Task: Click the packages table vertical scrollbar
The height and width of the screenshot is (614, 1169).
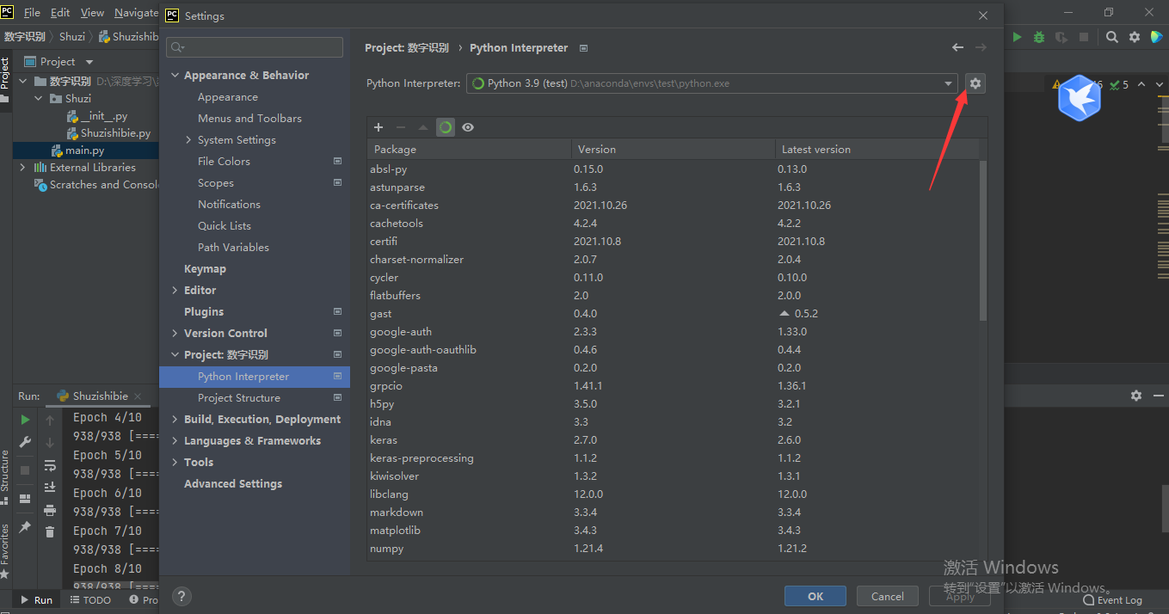Action: [982, 241]
